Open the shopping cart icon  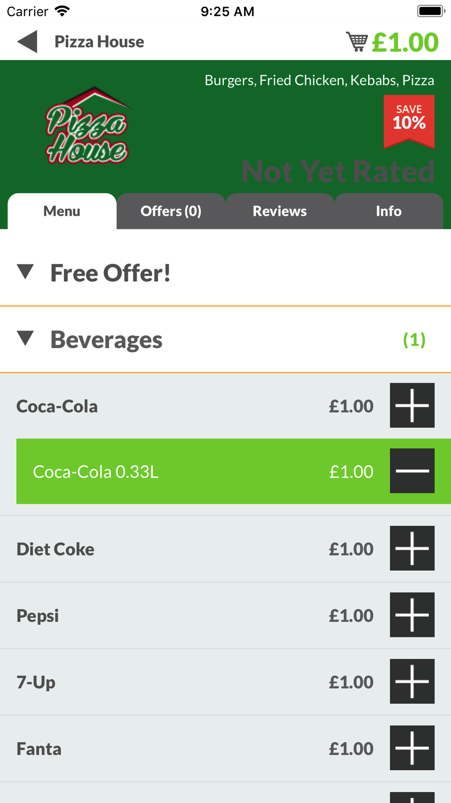click(x=357, y=42)
